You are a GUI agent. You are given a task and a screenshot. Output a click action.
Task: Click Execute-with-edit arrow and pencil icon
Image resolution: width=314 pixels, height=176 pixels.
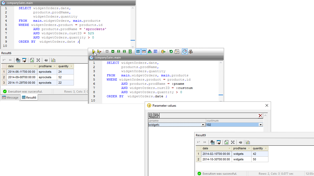pos(99,52)
